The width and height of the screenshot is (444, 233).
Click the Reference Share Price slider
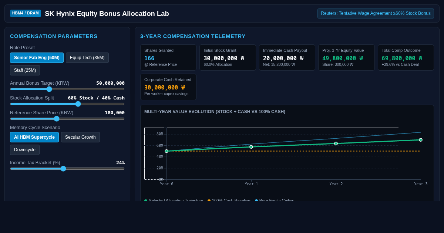tap(67, 119)
